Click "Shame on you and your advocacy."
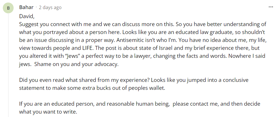This screenshot has width=275, height=117. click(76, 64)
